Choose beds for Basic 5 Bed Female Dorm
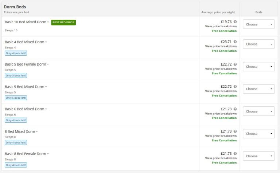Screen dimensions: 280x173 click(258, 67)
